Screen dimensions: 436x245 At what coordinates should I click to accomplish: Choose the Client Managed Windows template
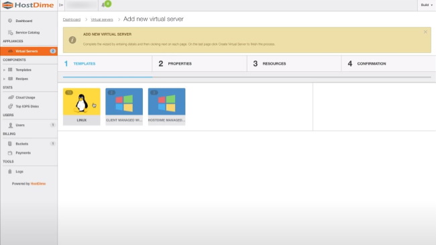click(x=124, y=106)
